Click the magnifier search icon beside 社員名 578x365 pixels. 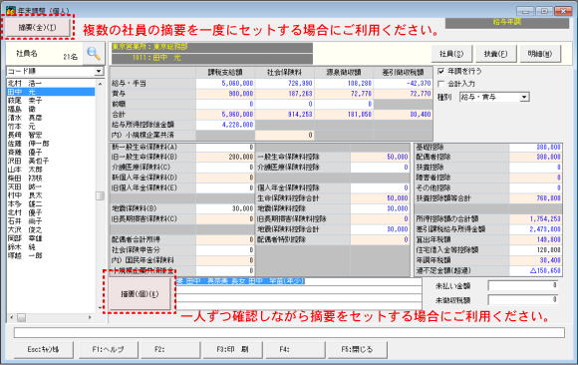pyautogui.click(x=94, y=54)
